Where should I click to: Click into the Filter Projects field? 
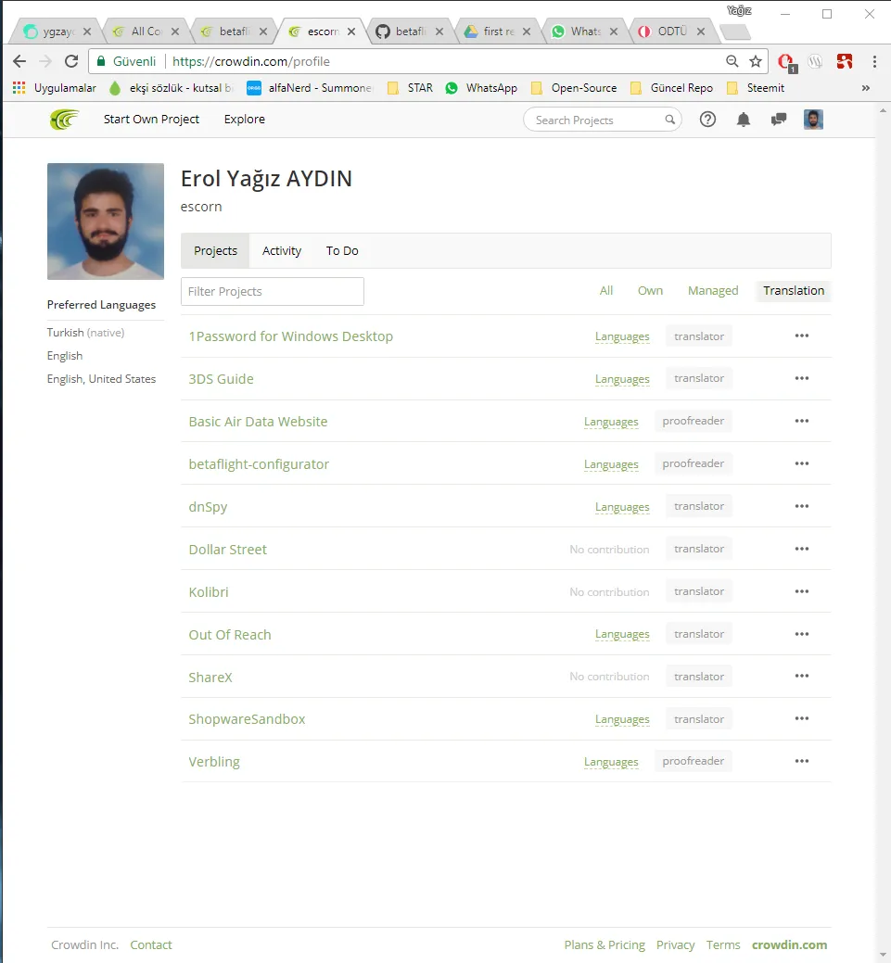click(273, 291)
